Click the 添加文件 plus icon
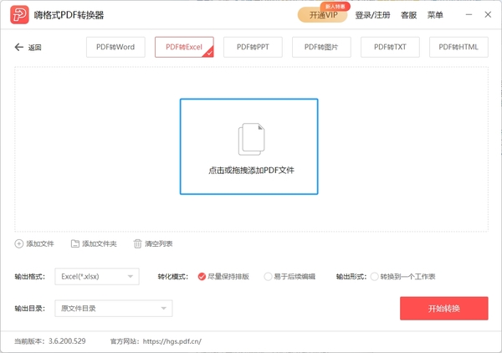This screenshot has height=353, width=502. click(x=19, y=243)
